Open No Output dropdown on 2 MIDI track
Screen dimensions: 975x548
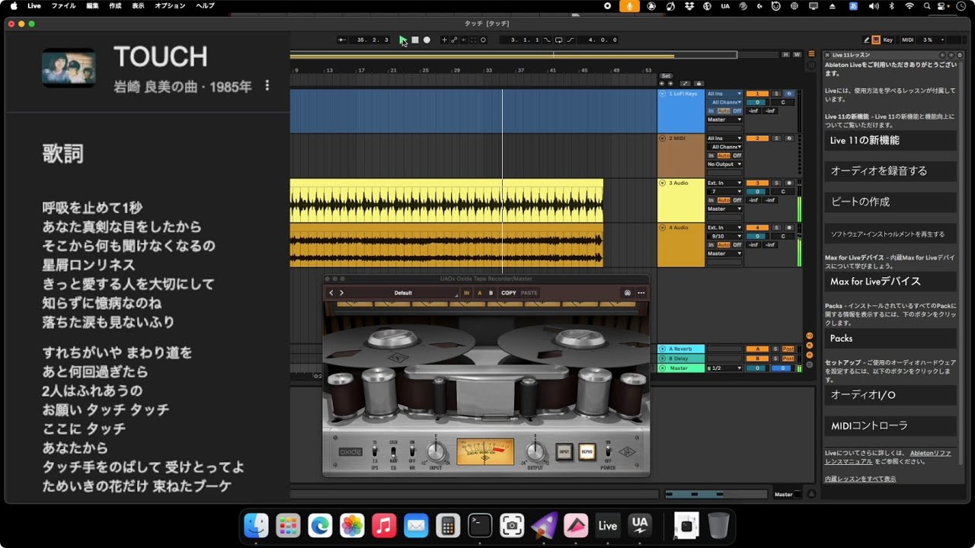(x=724, y=164)
